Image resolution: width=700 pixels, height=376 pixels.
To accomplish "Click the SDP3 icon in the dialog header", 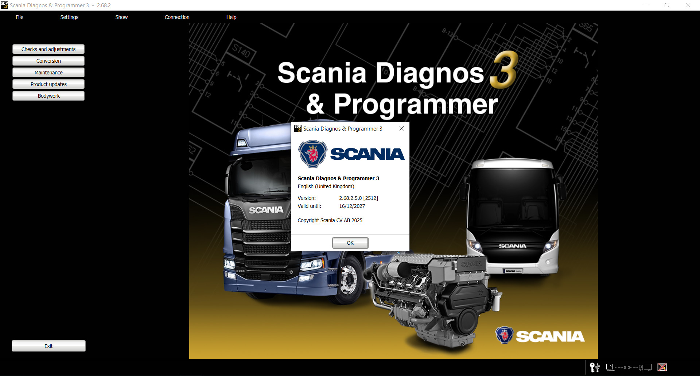I will (297, 128).
